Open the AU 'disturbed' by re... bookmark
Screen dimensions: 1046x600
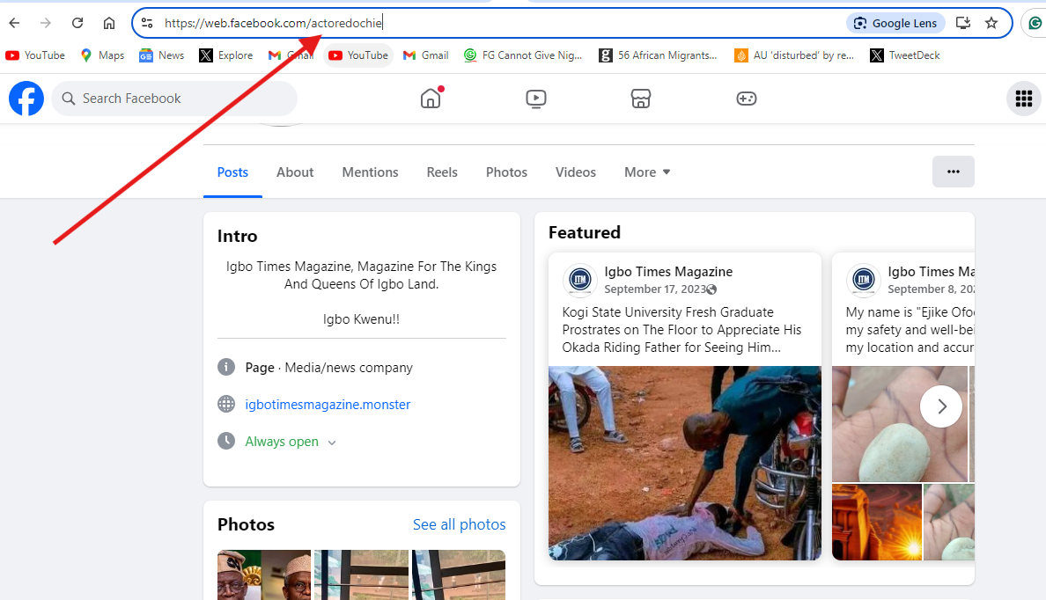coord(794,55)
